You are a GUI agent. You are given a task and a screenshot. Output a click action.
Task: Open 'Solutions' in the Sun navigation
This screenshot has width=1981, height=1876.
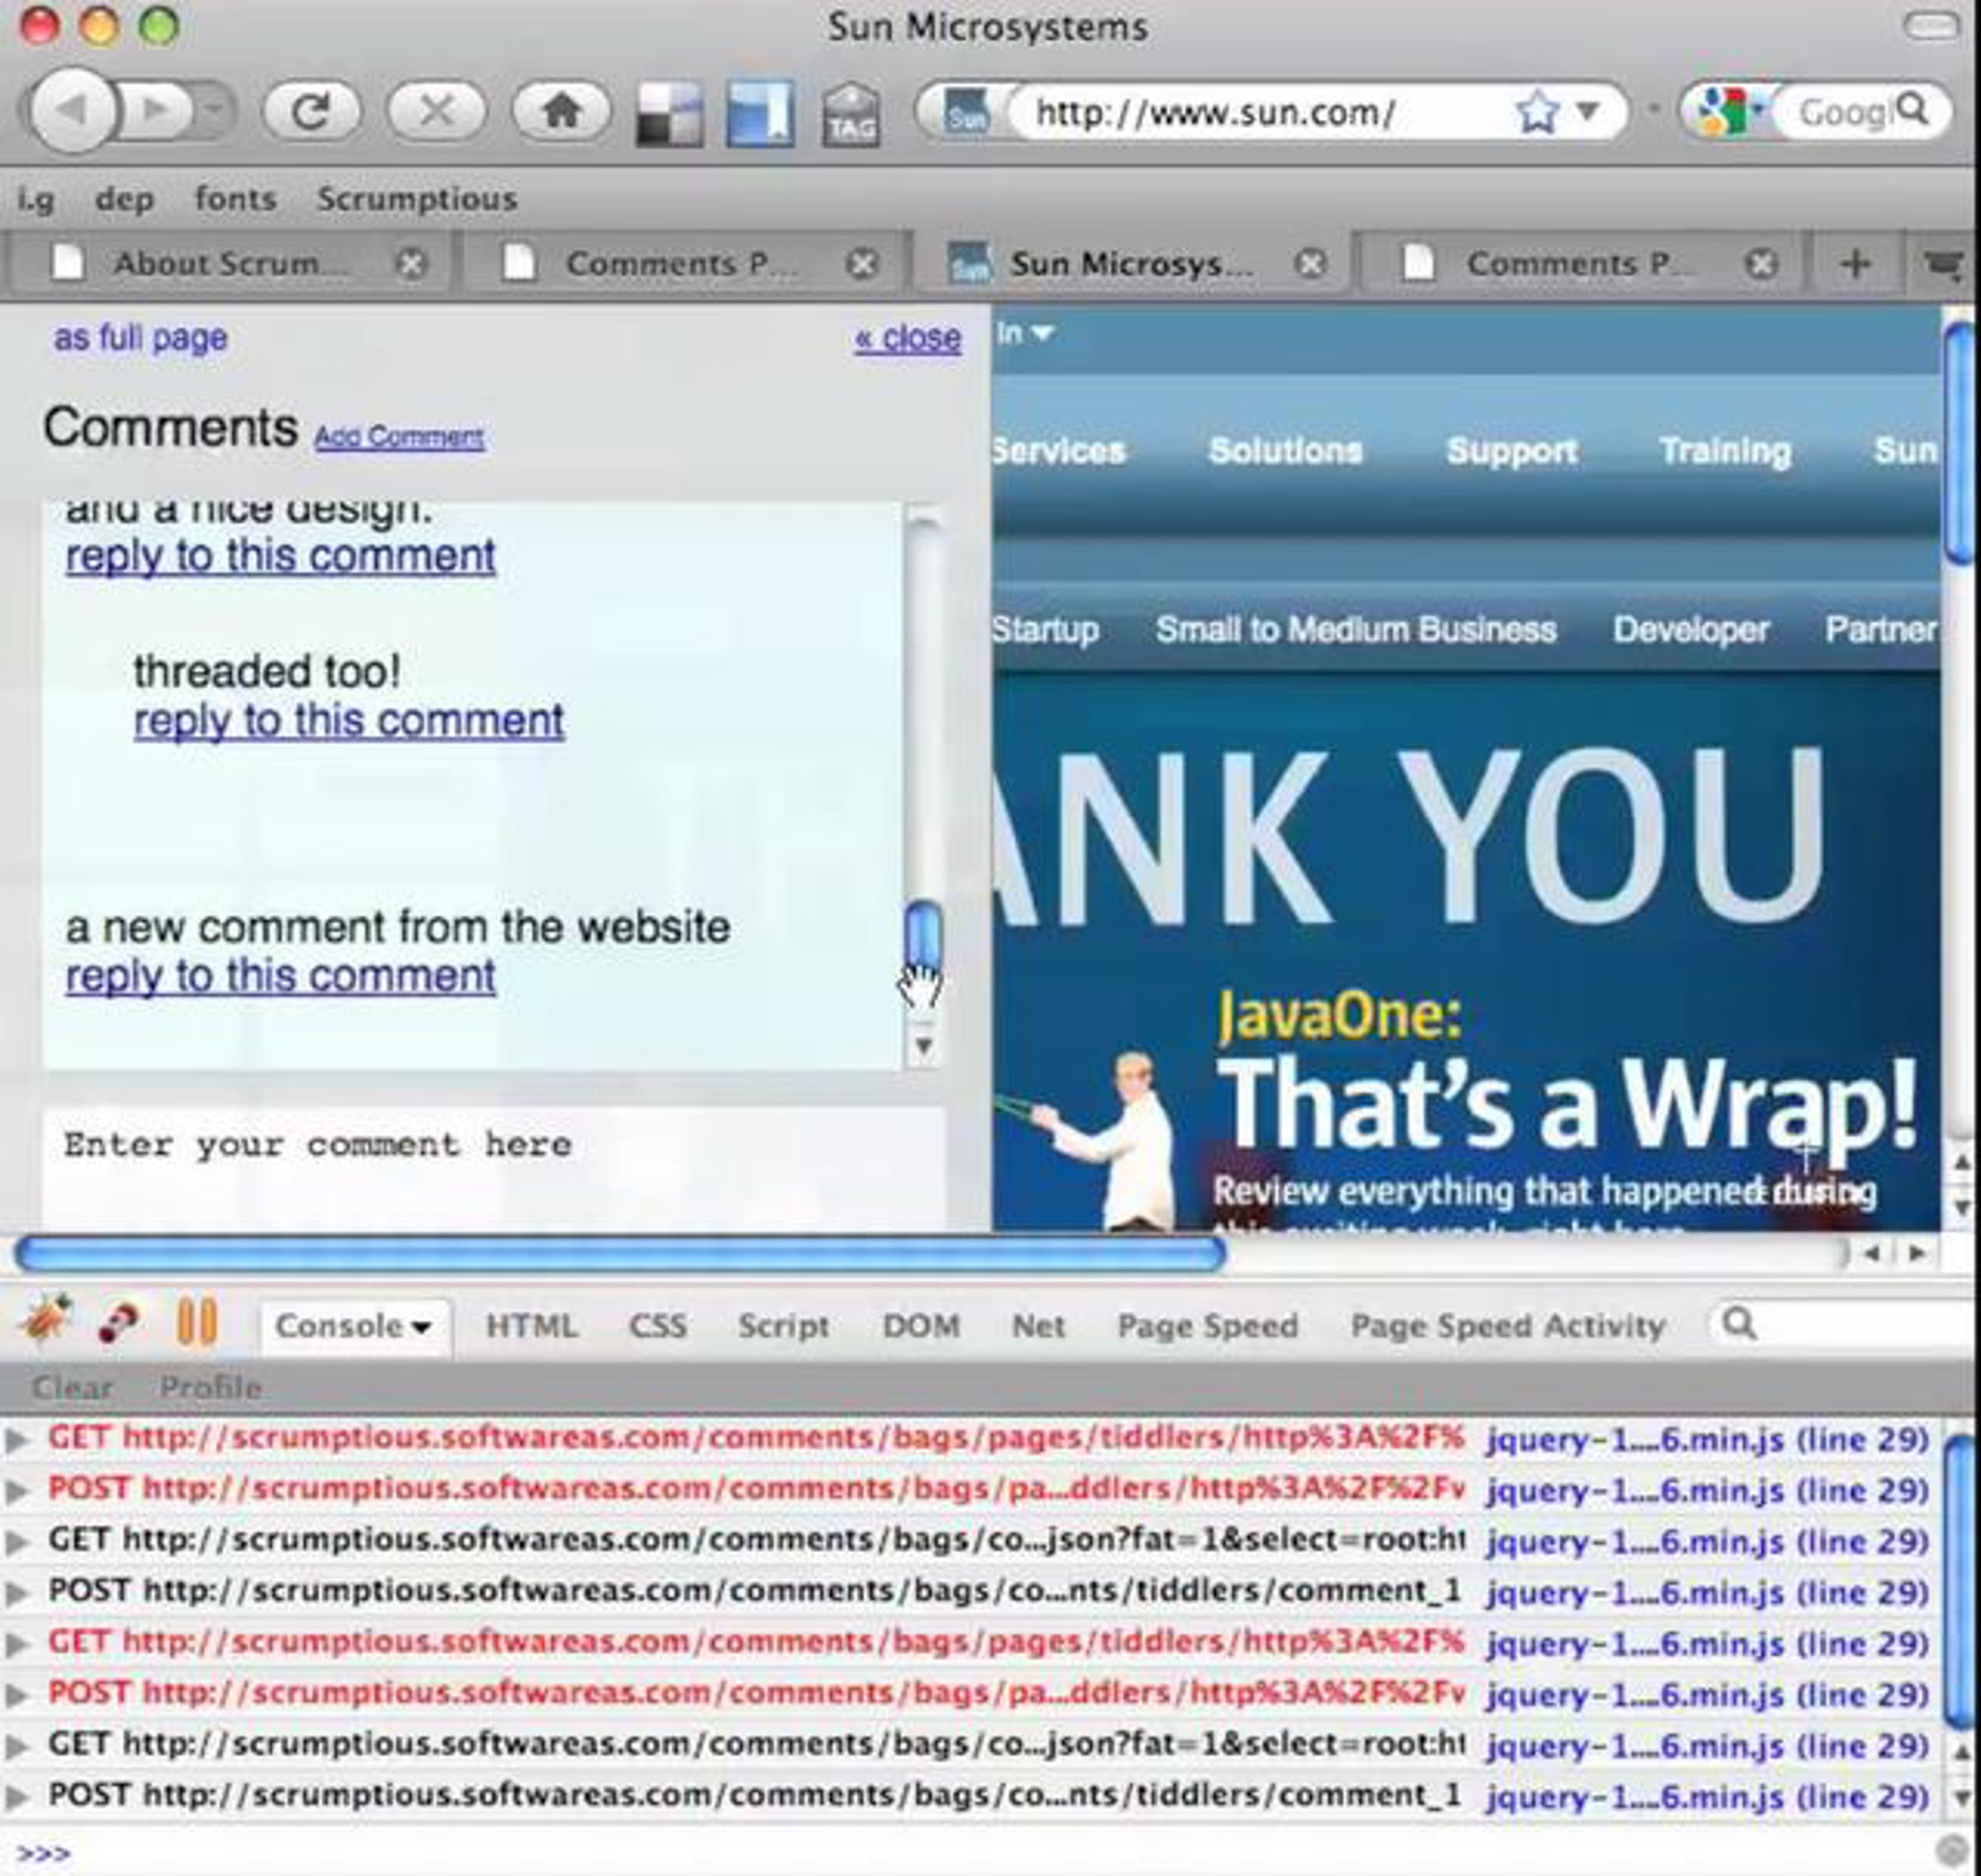pos(1285,451)
